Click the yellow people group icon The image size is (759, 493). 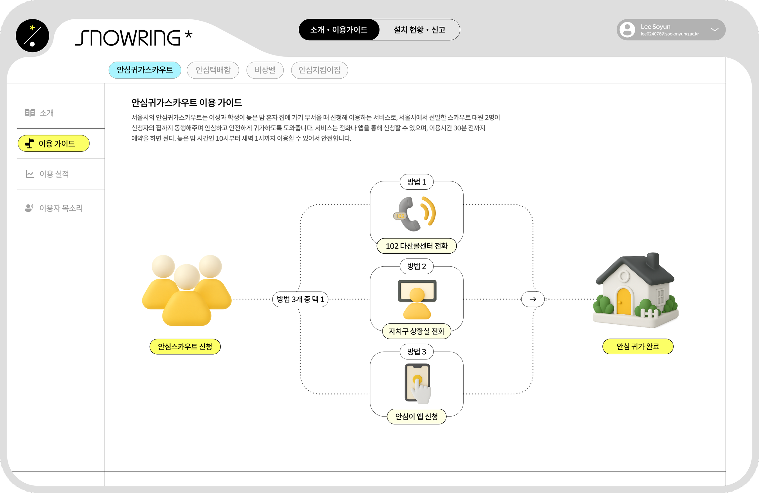pyautogui.click(x=186, y=290)
